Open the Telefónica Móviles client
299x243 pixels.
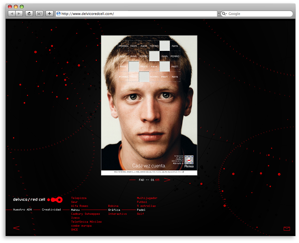pyautogui.click(x=86, y=222)
